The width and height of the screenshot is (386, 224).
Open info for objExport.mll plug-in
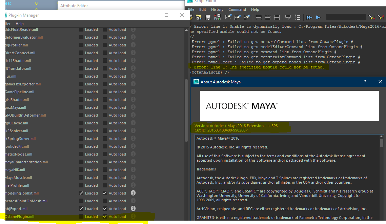133,208
